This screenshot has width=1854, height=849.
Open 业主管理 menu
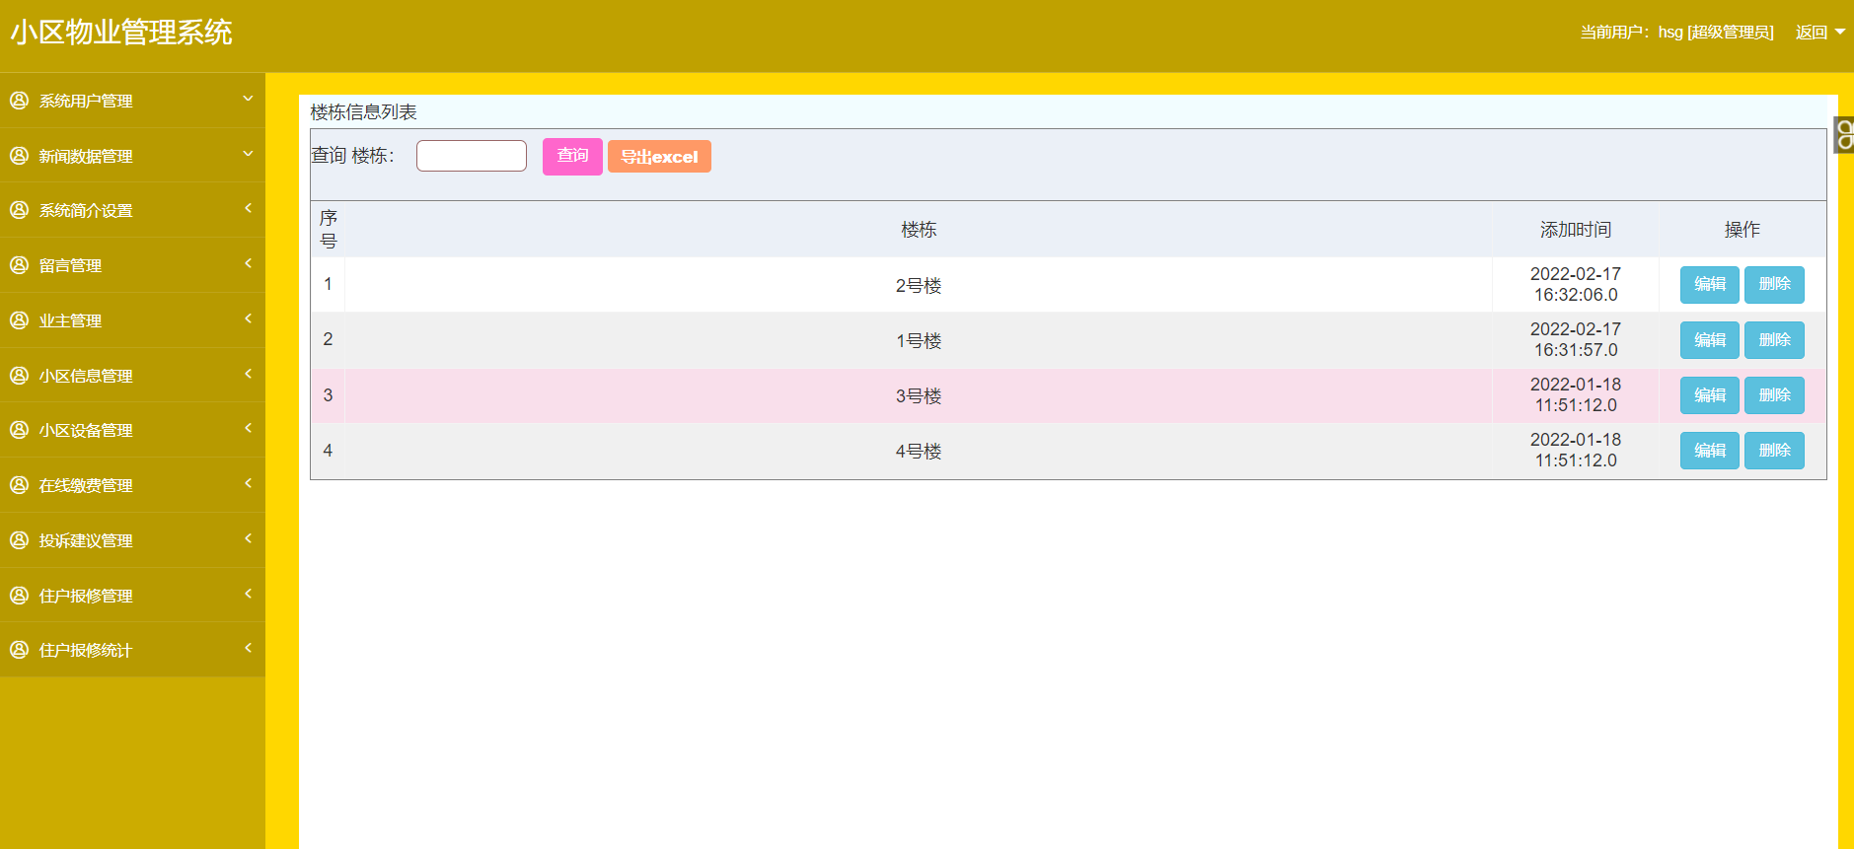(132, 320)
